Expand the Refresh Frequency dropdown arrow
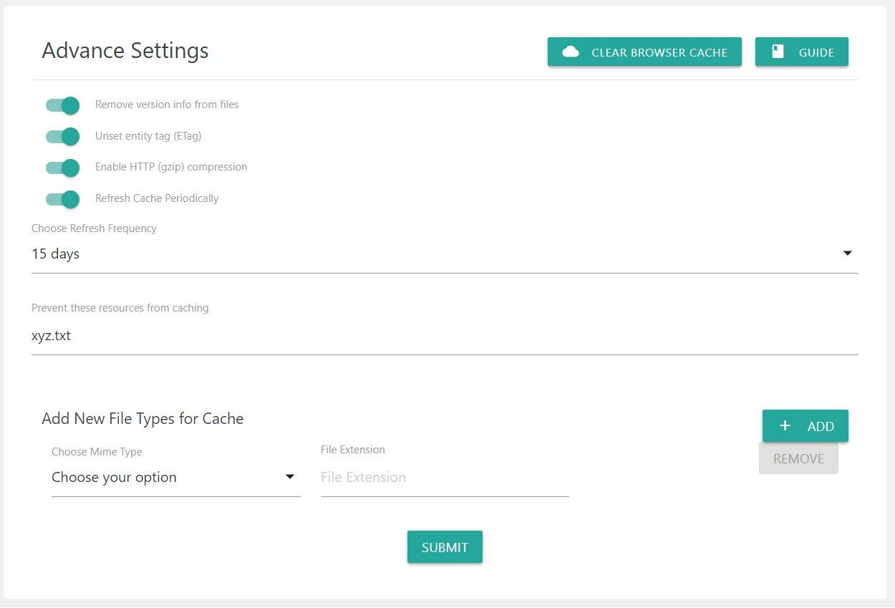The height and width of the screenshot is (608, 895). [x=848, y=254]
